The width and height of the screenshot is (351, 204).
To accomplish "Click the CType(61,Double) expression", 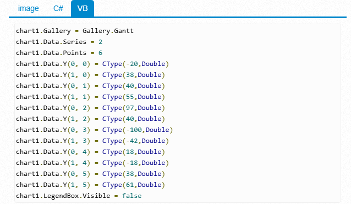I will click(134, 185).
